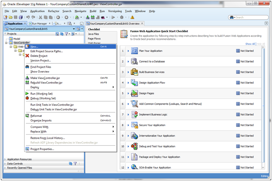Click the Forward navigation arrow icon
The height and width of the screenshot is (181, 272).
point(67,17)
